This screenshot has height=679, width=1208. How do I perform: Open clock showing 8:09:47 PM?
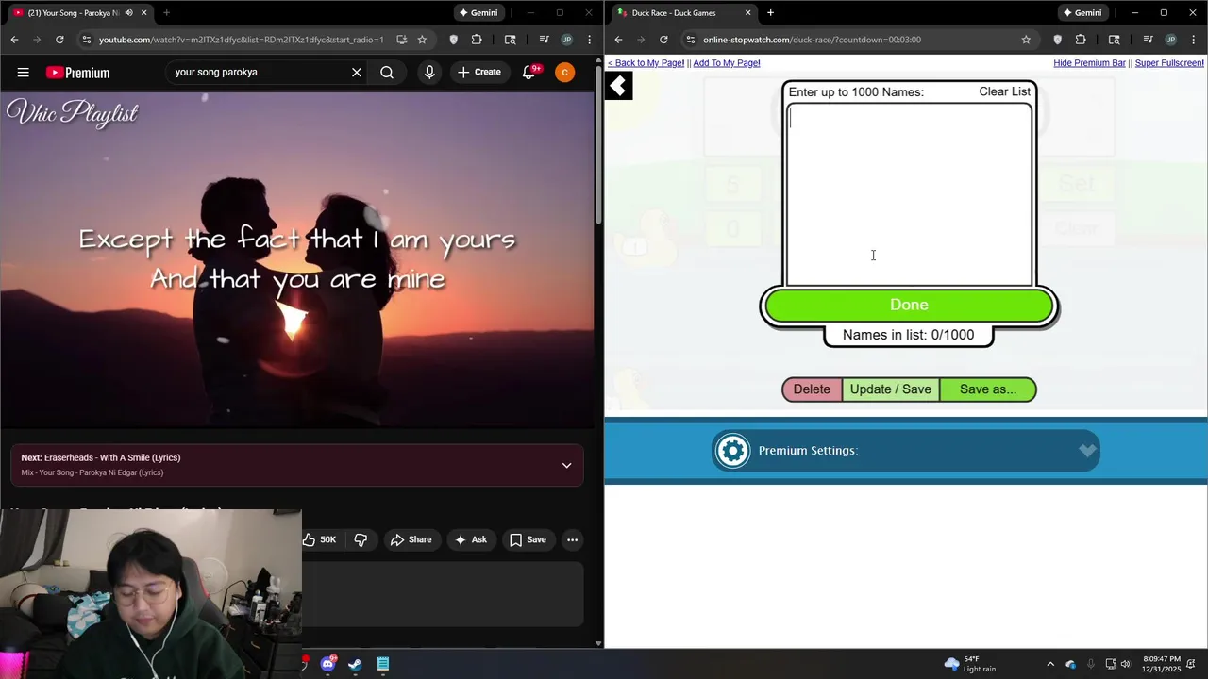pos(1162,664)
